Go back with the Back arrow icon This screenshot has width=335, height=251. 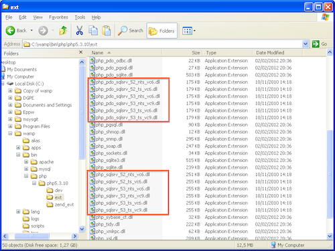(10, 31)
